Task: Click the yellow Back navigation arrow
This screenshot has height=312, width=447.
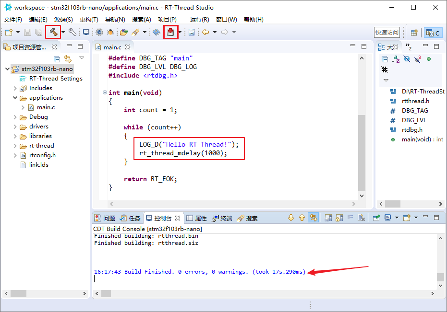Action: (205, 32)
